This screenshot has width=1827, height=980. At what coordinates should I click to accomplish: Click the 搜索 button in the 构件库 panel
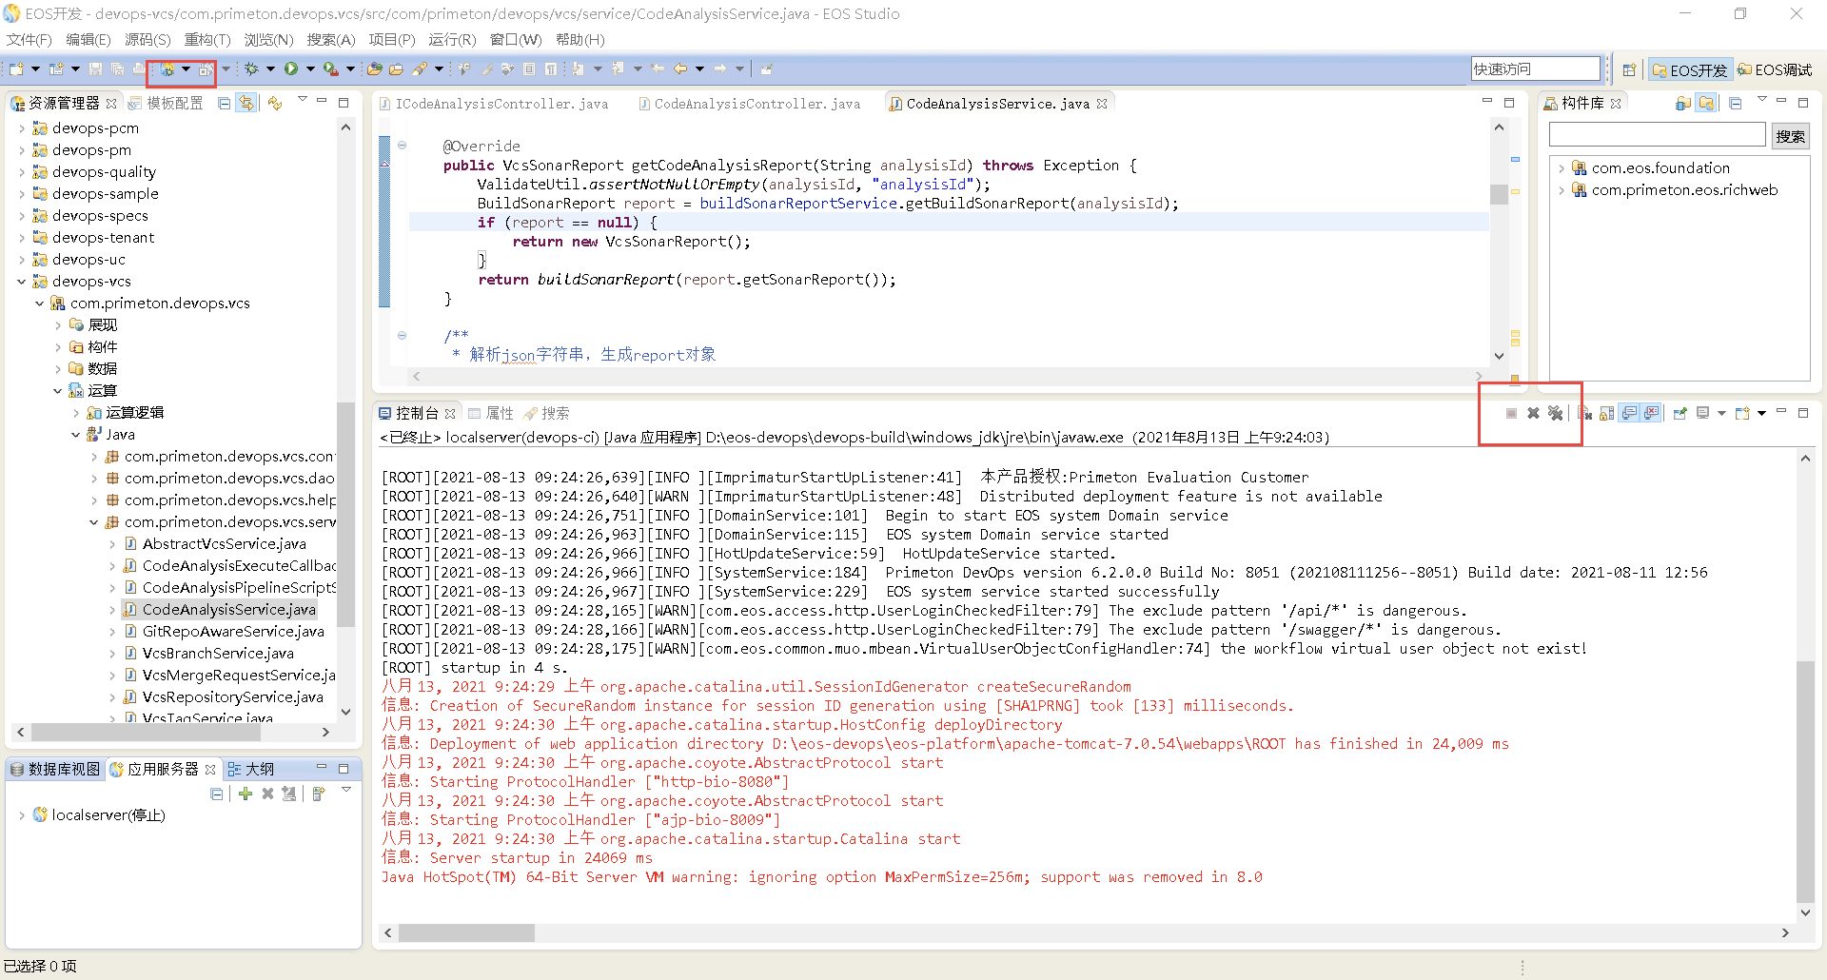click(1790, 136)
